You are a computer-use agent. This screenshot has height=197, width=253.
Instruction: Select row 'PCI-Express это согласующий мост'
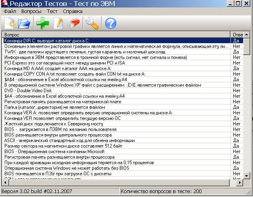point(123,63)
